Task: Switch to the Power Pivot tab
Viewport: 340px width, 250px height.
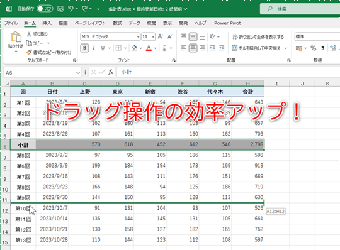Action: [227, 23]
